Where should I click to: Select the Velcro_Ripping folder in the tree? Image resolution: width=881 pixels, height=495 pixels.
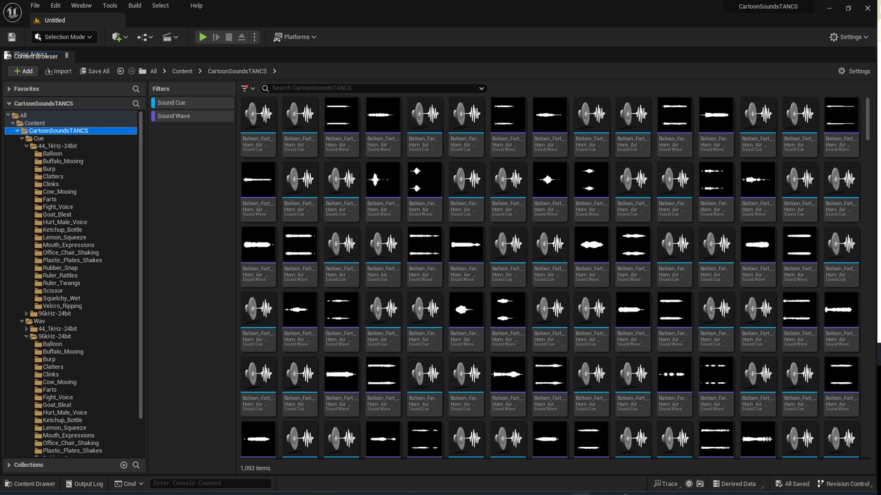[62, 306]
